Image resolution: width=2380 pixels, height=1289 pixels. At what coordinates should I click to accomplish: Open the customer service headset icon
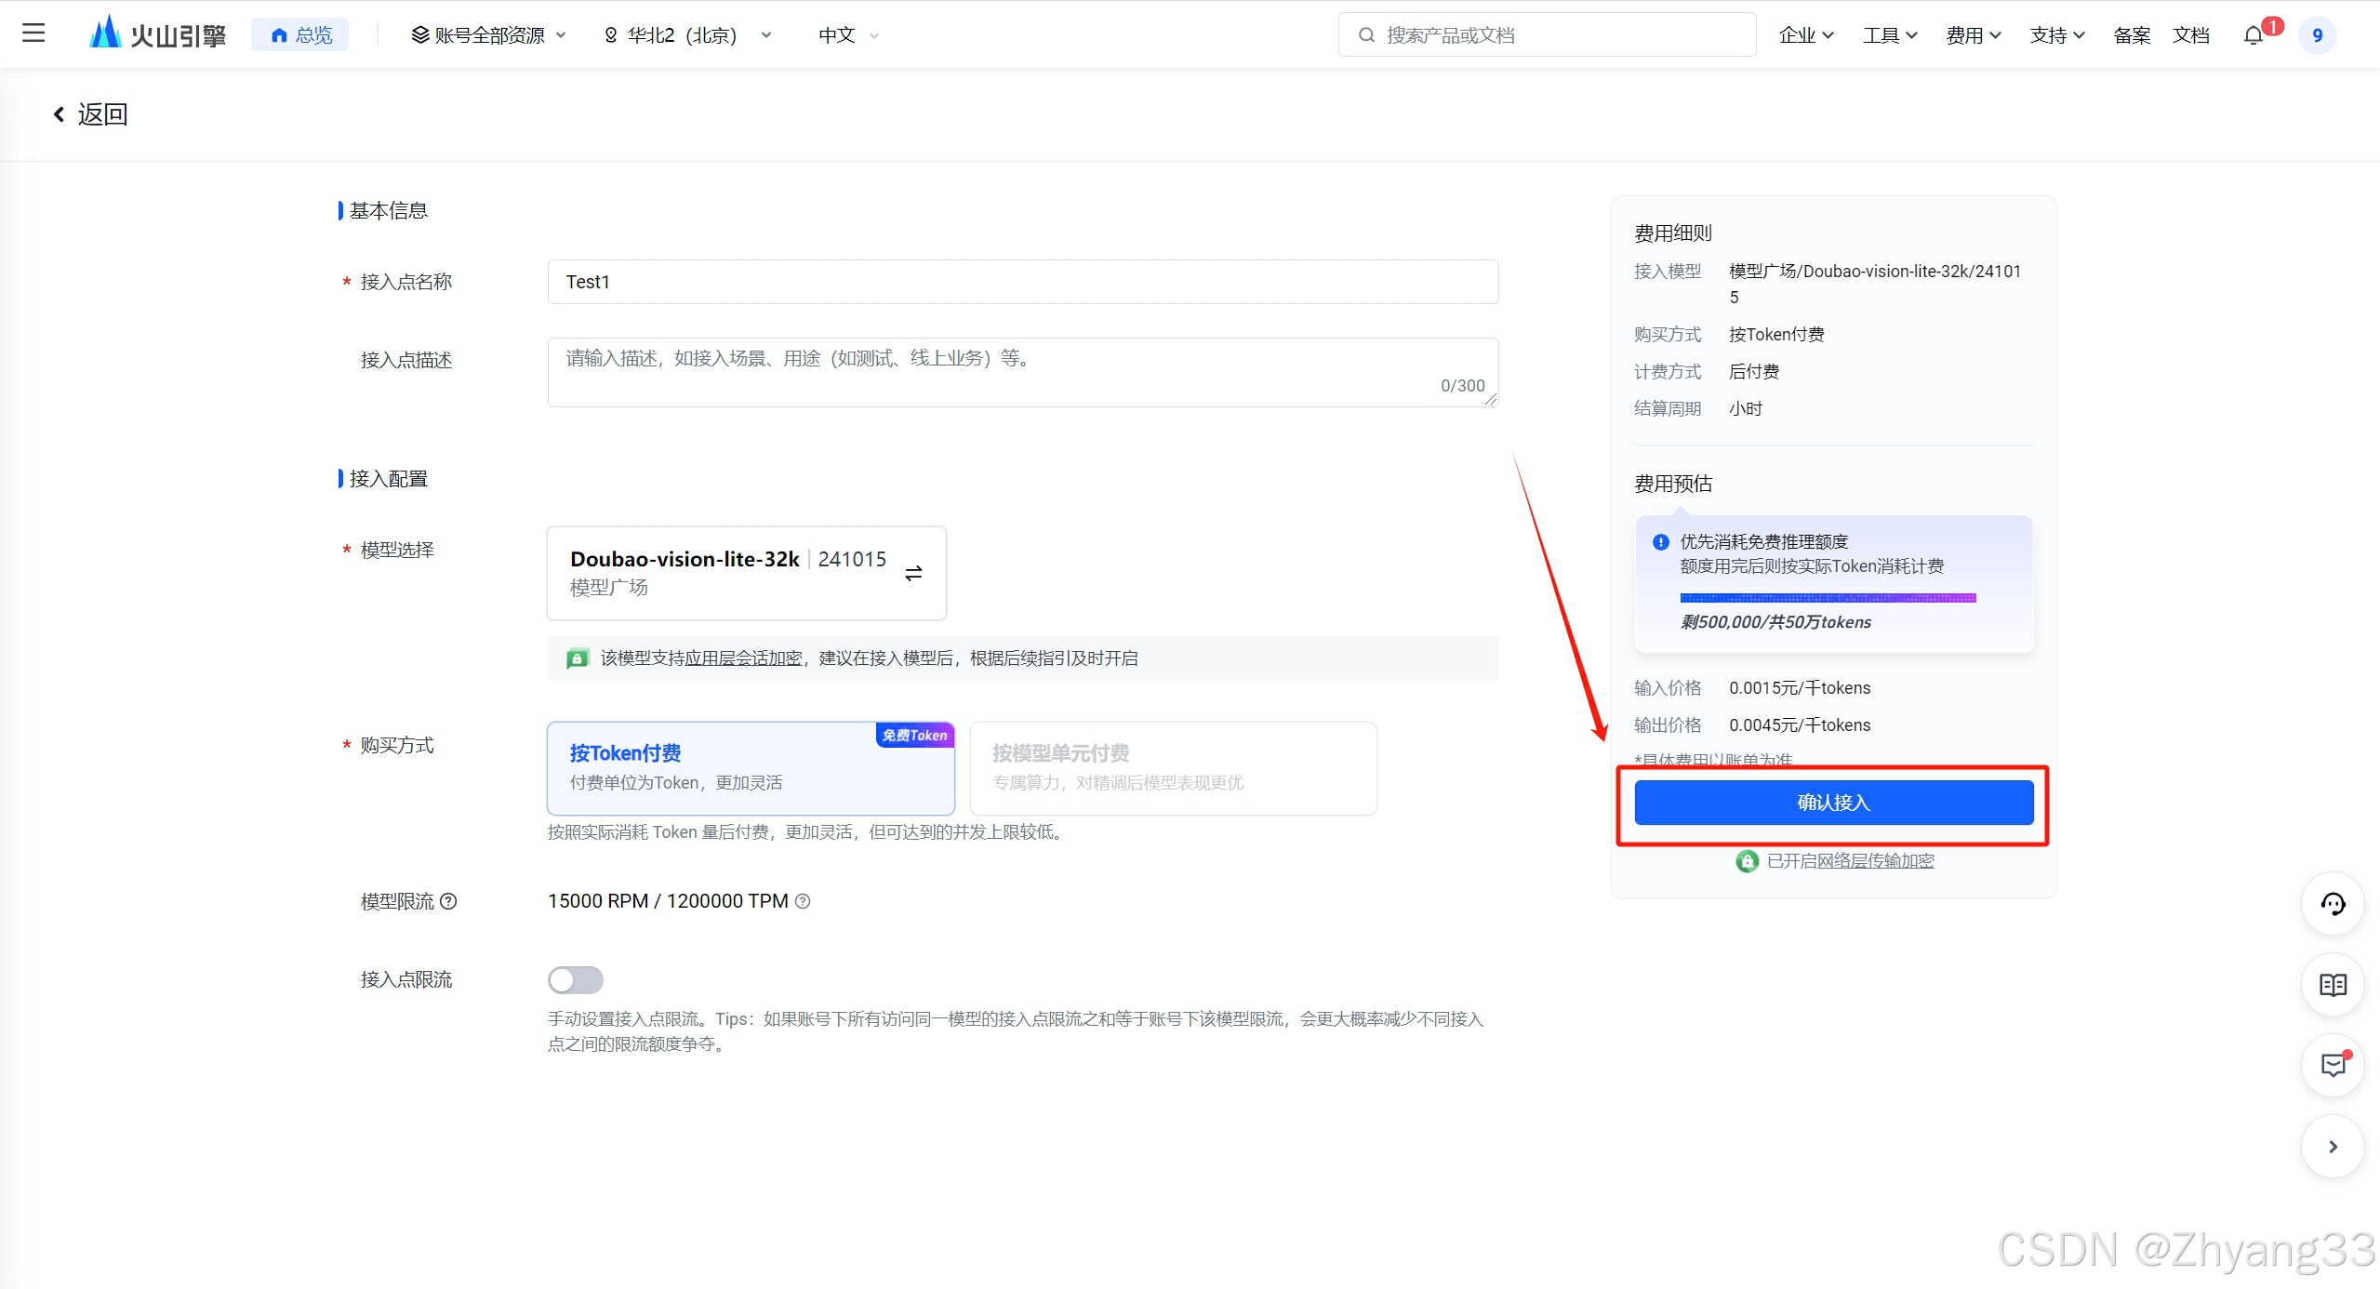click(2333, 904)
